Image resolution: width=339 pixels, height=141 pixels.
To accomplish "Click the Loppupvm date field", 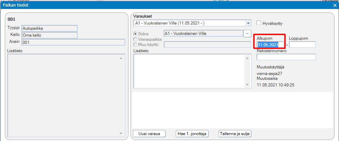I will point(302,45).
